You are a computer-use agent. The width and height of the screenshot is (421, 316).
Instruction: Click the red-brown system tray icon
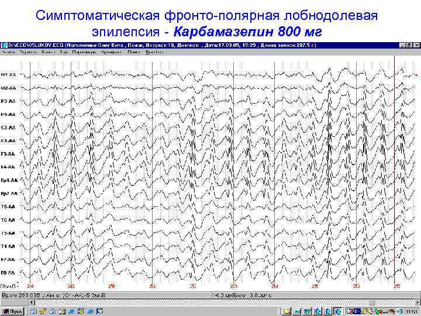[391, 312]
